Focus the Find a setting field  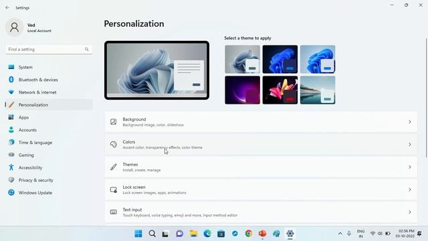(x=49, y=49)
